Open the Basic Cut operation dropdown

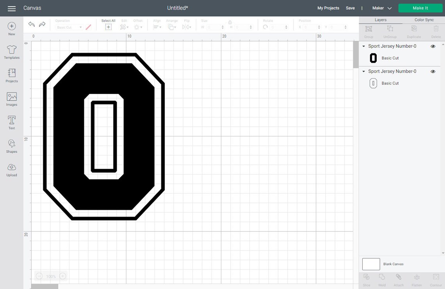click(x=68, y=27)
